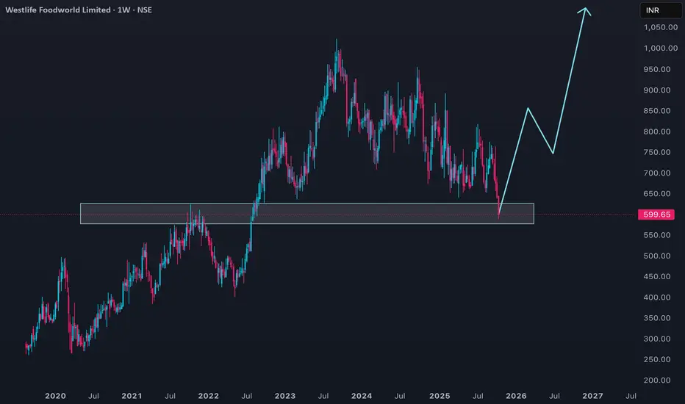This screenshot has height=404, width=685.
Task: Click the Westlife Foodworld Limited symbol title
Action: 57,10
